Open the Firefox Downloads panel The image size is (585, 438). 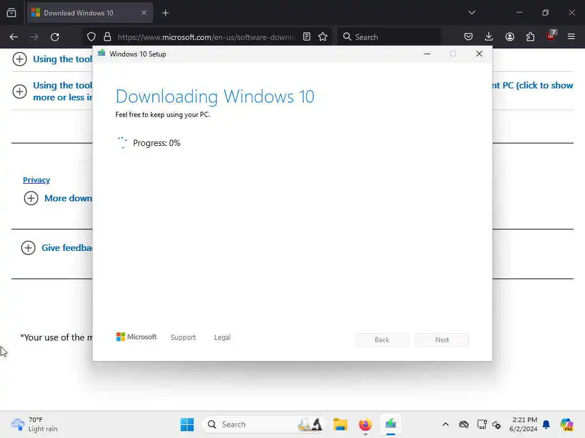click(489, 37)
